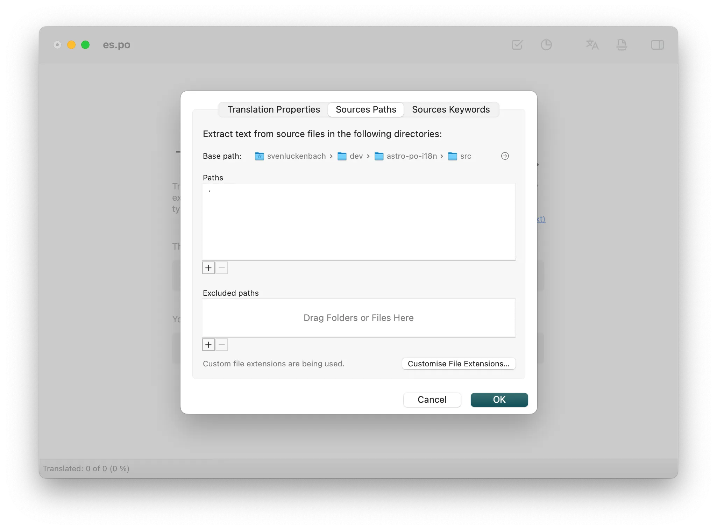
Task: Click the add path plus button
Action: (209, 267)
